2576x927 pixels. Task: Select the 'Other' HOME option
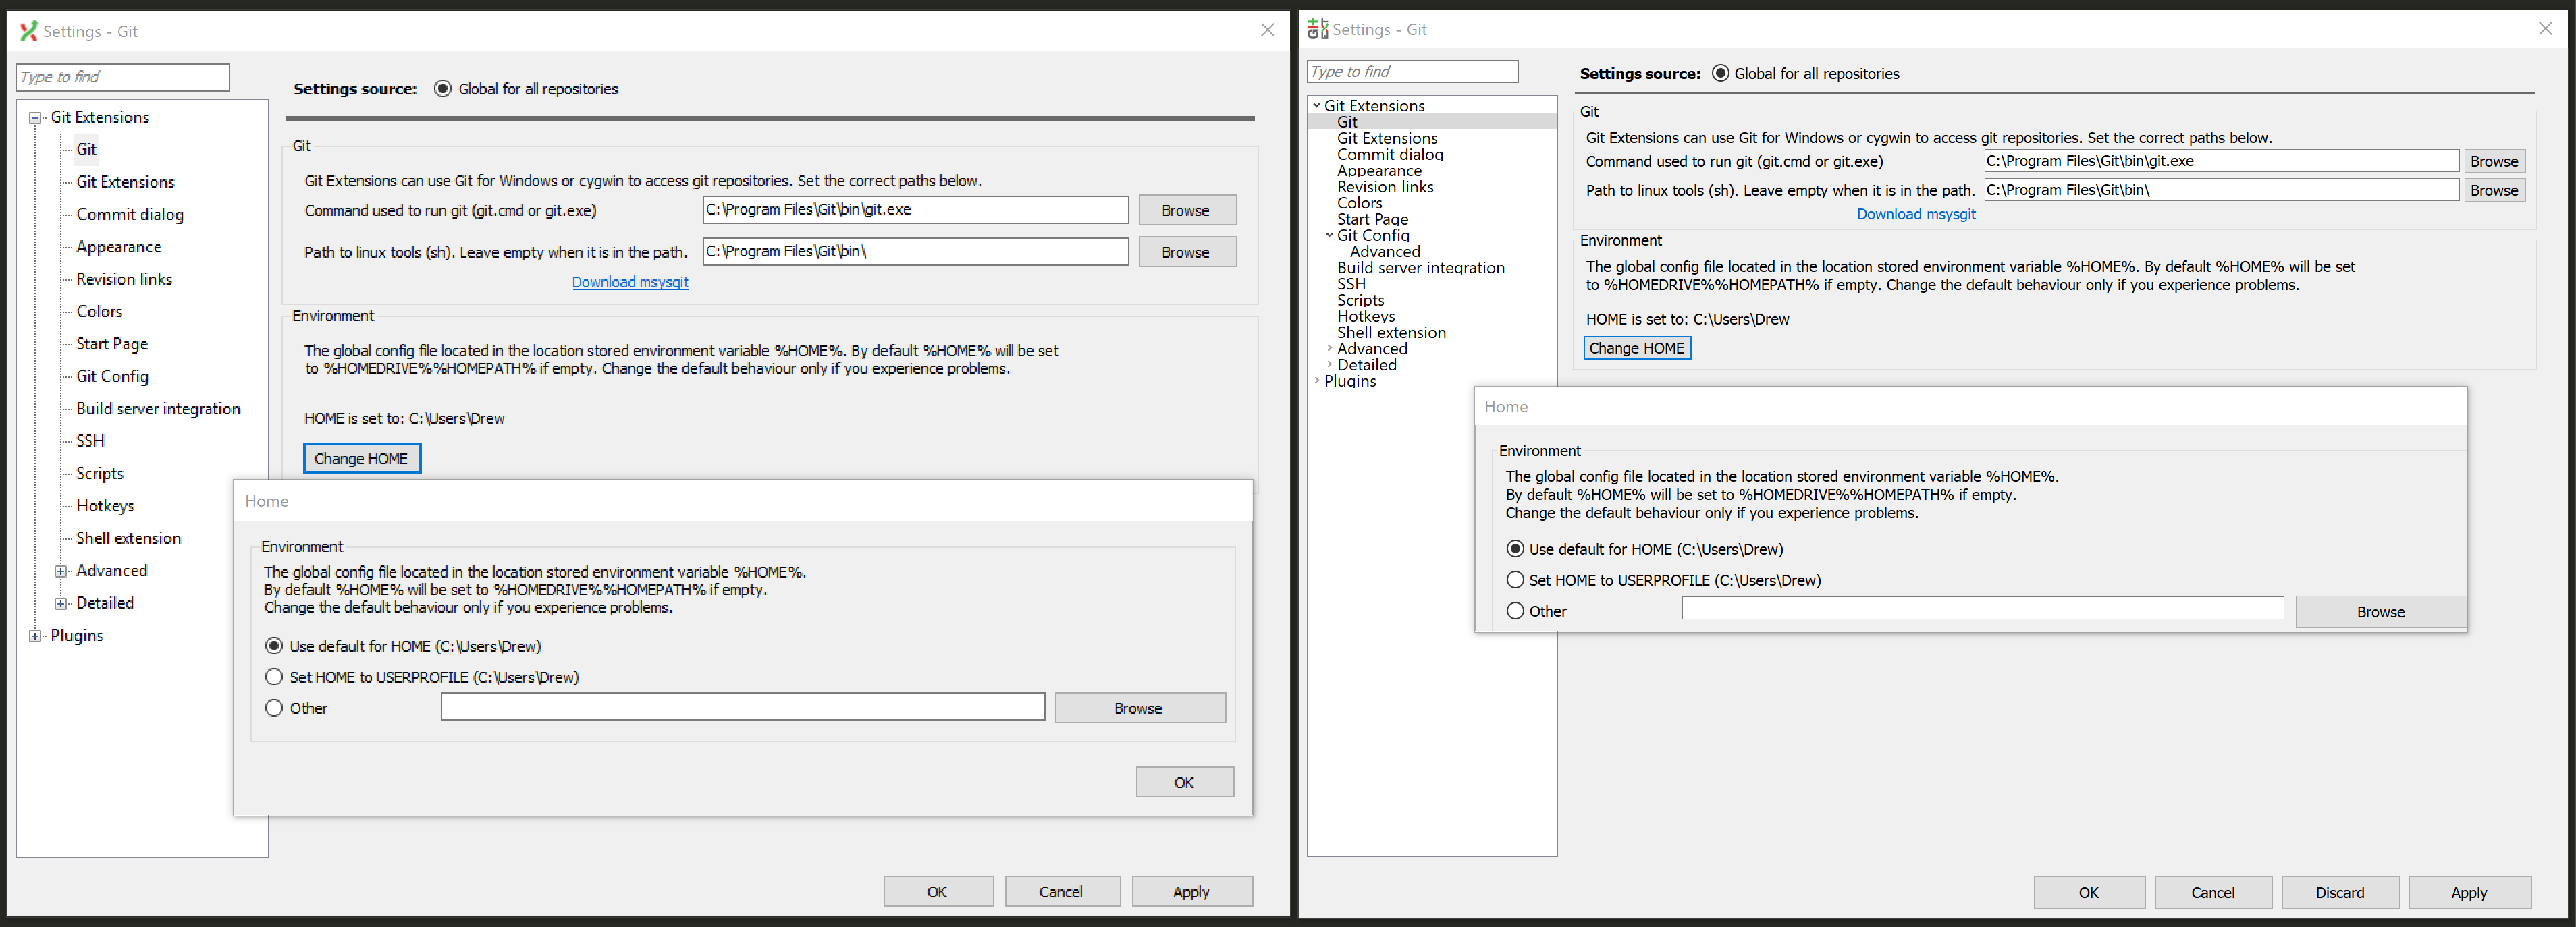tap(275, 707)
